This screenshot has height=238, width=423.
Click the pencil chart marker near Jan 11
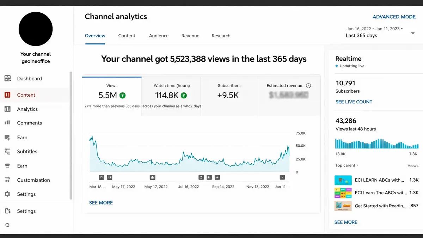click(282, 177)
